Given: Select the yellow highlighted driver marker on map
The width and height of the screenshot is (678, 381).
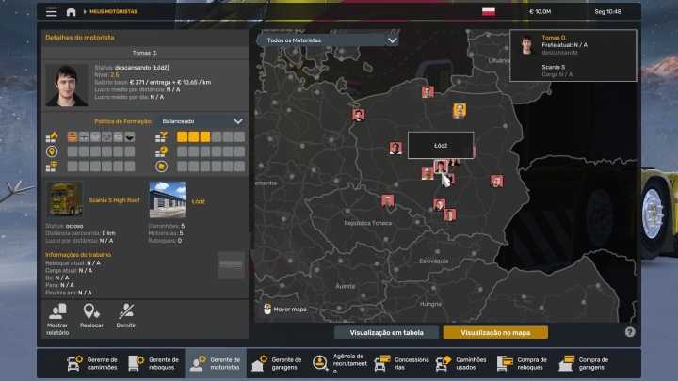Looking at the screenshot, I should point(460,111).
